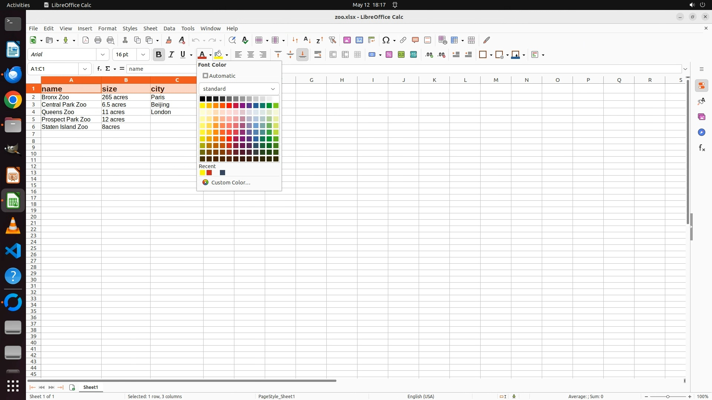Click the Name Box cell reference field
The height and width of the screenshot is (400, 712).
(x=54, y=69)
